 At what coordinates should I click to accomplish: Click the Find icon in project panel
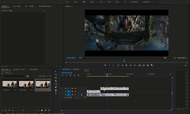pyautogui.click(x=38, y=110)
